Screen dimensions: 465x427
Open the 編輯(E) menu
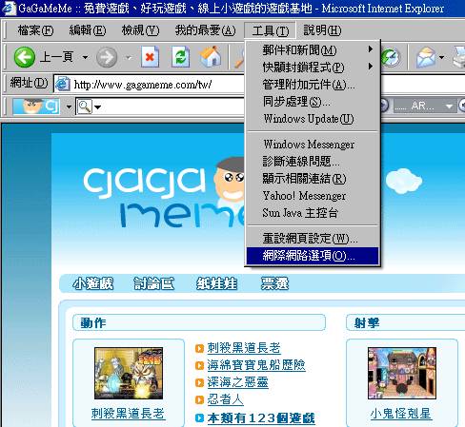(x=88, y=30)
